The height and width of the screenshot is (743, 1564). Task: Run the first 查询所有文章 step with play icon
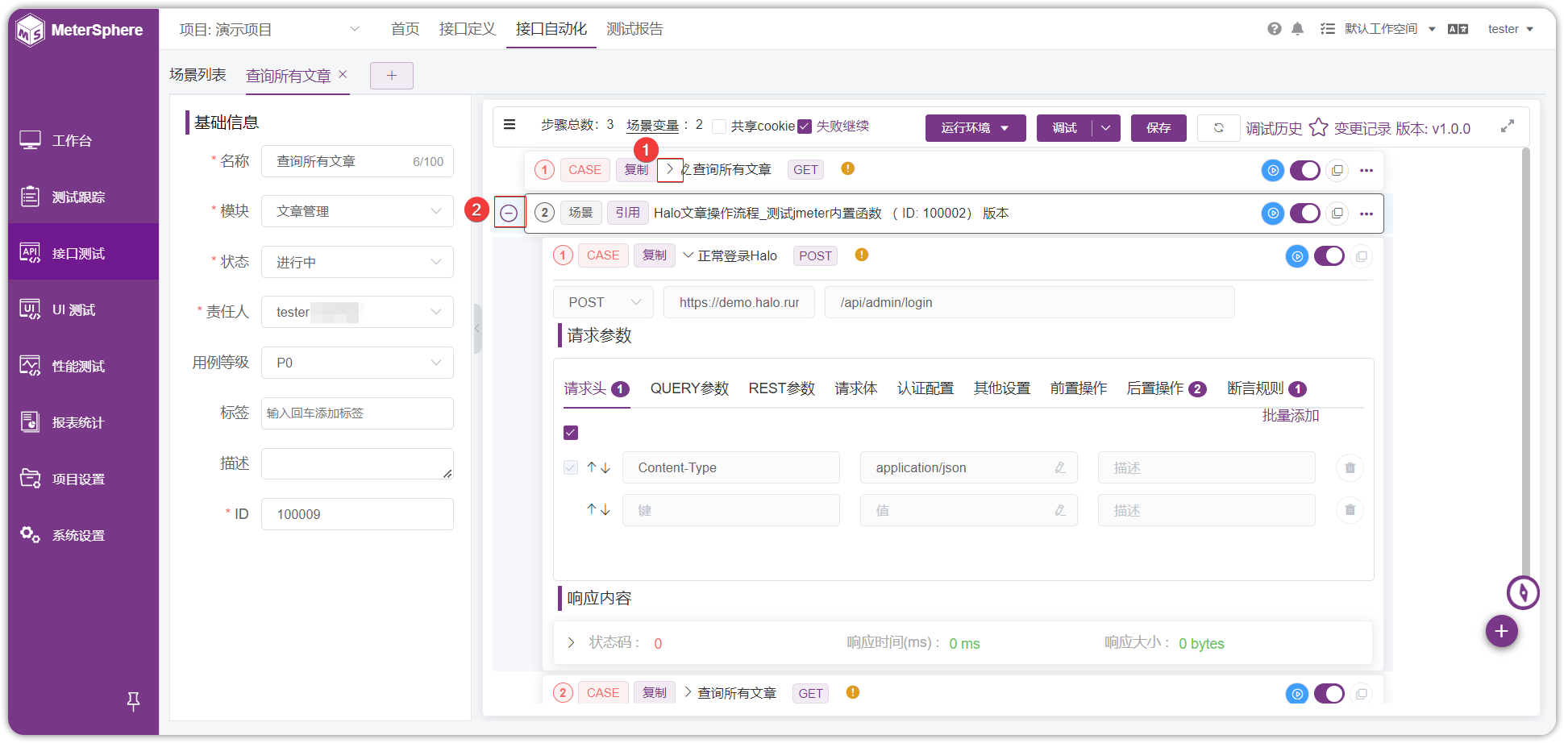point(1272,170)
